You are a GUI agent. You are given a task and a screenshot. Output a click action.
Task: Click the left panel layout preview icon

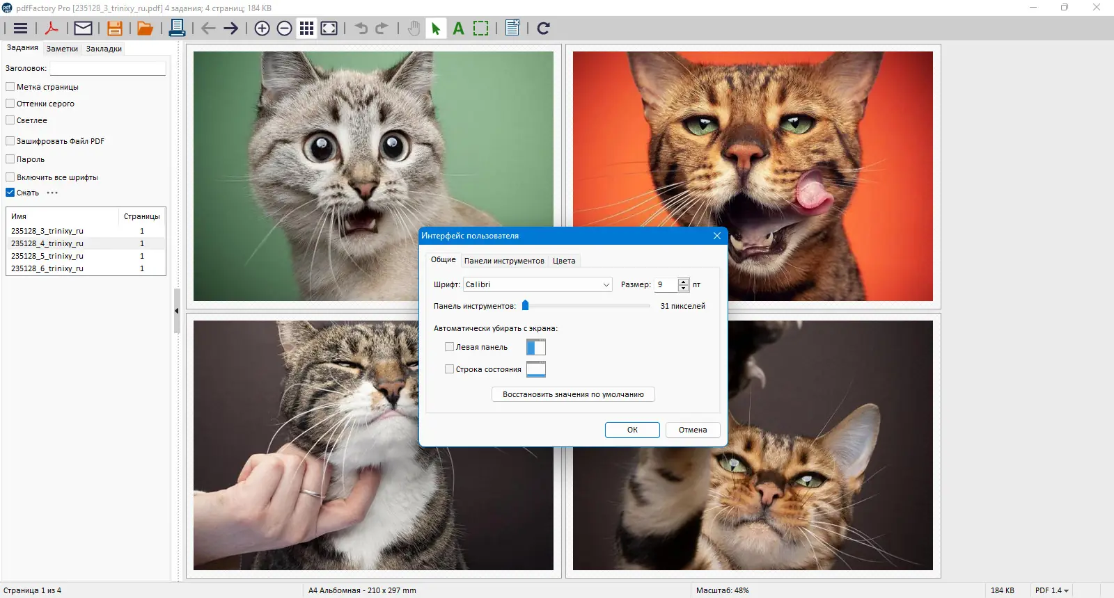[536, 347]
